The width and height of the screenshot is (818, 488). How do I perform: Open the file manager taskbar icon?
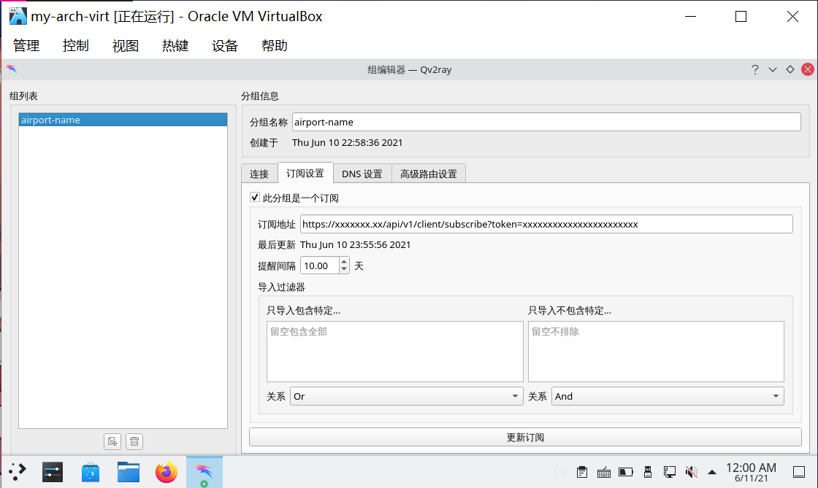pos(129,472)
